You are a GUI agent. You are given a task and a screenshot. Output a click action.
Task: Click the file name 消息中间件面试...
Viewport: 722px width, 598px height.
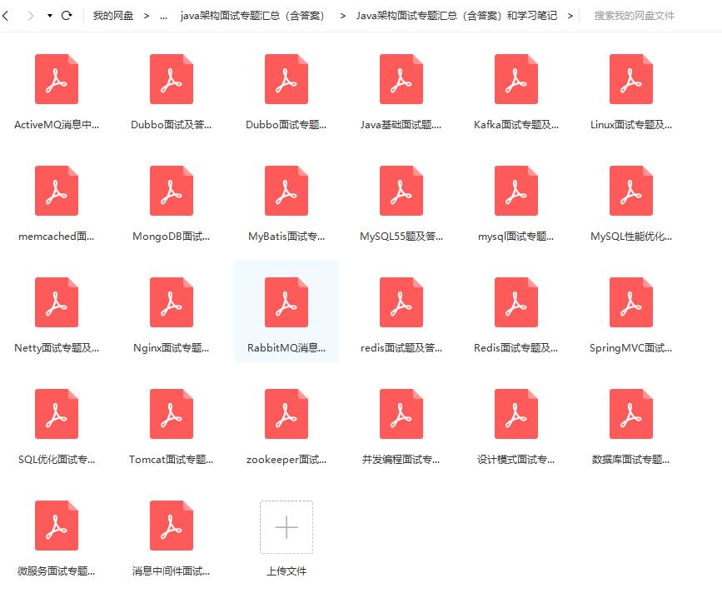172,571
